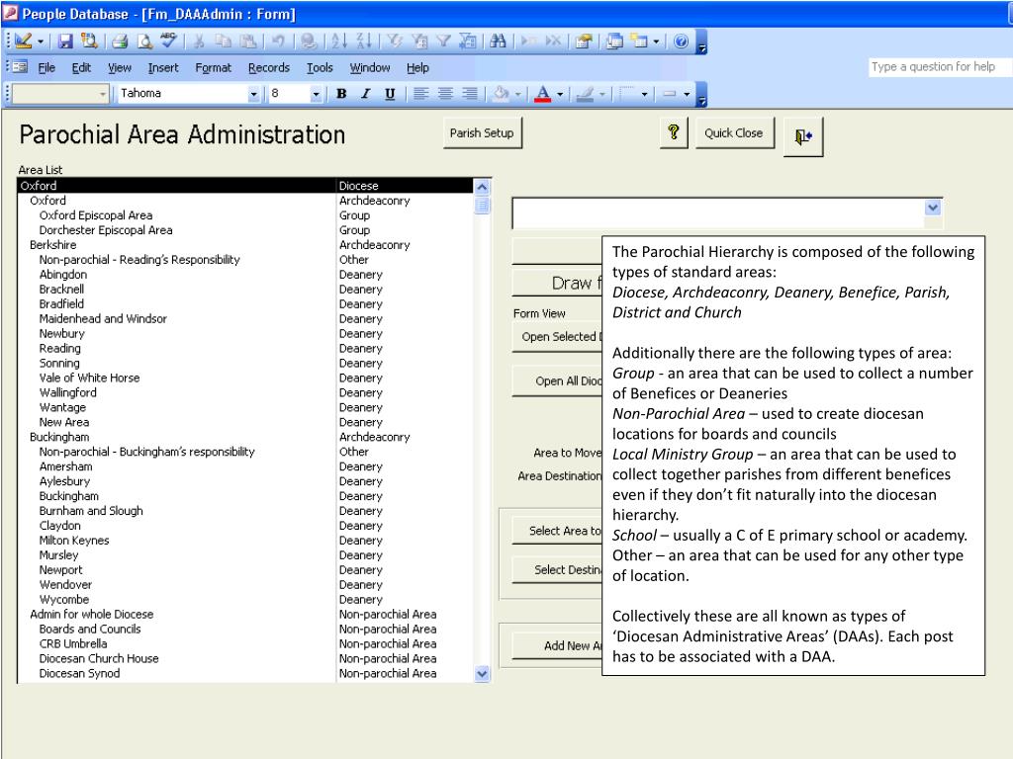Toggle Underline formatting
The width and height of the screenshot is (1013, 759).
pyautogui.click(x=390, y=94)
